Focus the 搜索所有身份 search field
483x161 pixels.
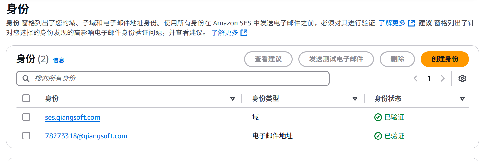coord(173,78)
